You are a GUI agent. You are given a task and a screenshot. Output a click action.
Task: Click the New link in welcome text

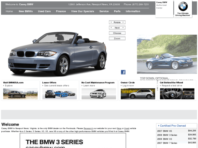pos(119,128)
